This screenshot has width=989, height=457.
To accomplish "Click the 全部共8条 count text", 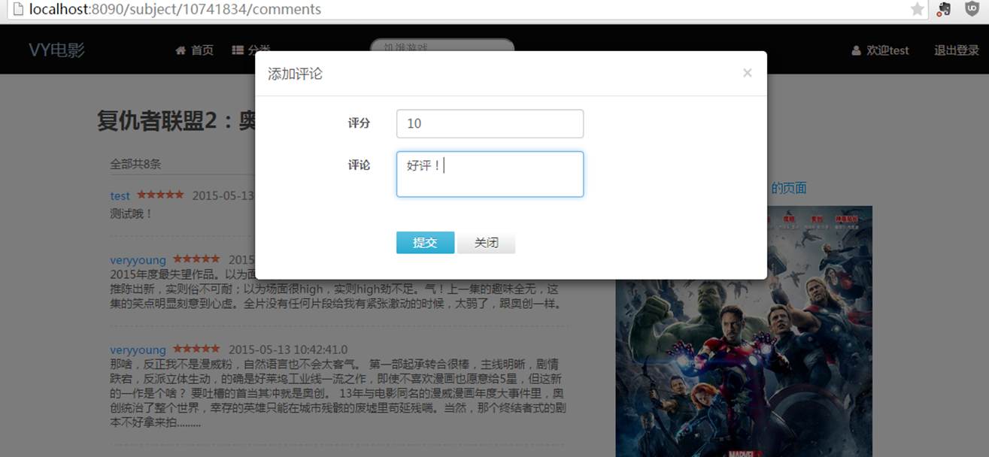I will [135, 163].
